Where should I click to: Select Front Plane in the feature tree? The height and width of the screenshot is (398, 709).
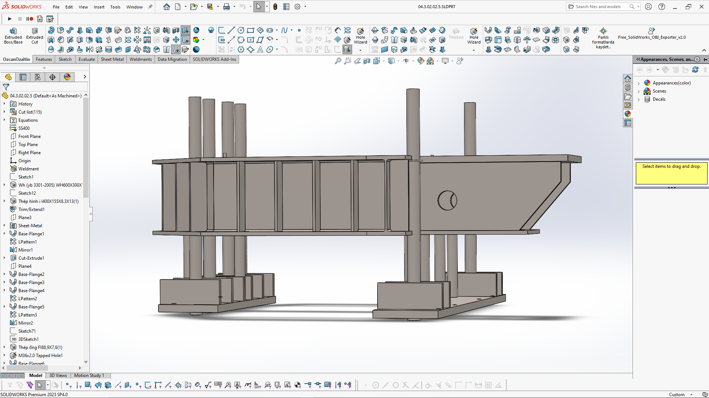[x=30, y=136]
